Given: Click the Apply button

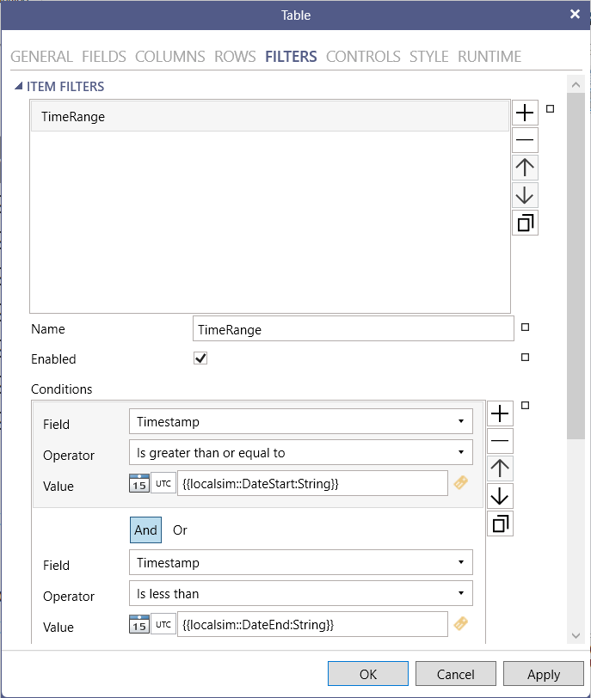Looking at the screenshot, I should (543, 674).
